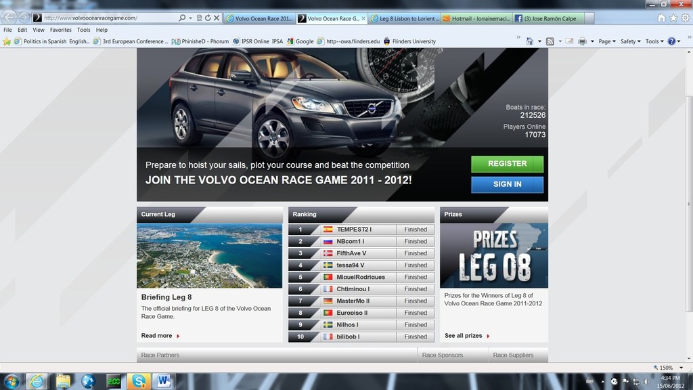693x390 pixels.
Task: Open the Prizes Leg 08 image
Action: [494, 255]
